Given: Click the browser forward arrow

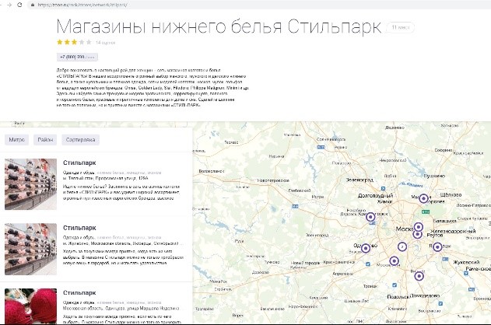Looking at the screenshot, I should click(x=9, y=5).
